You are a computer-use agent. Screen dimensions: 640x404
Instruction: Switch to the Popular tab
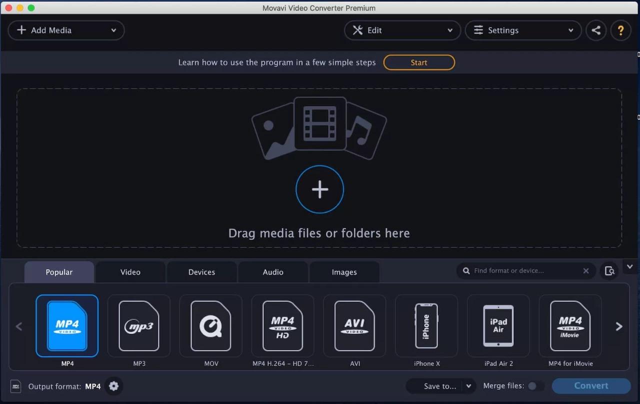tap(59, 272)
